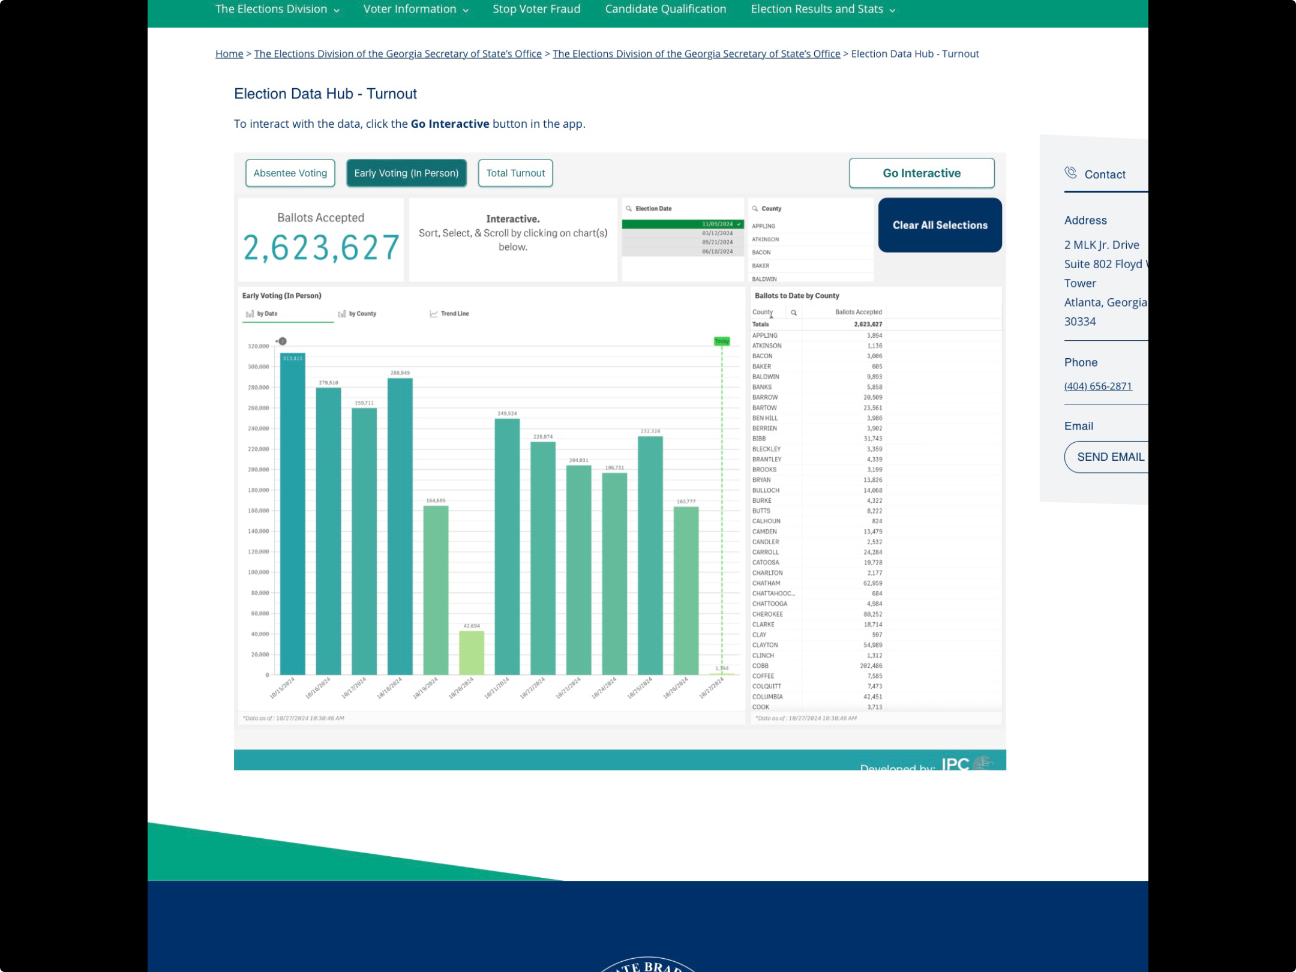This screenshot has height=972, width=1296.
Task: Click the 10/19/2024 bar showing 164,695
Action: point(436,590)
